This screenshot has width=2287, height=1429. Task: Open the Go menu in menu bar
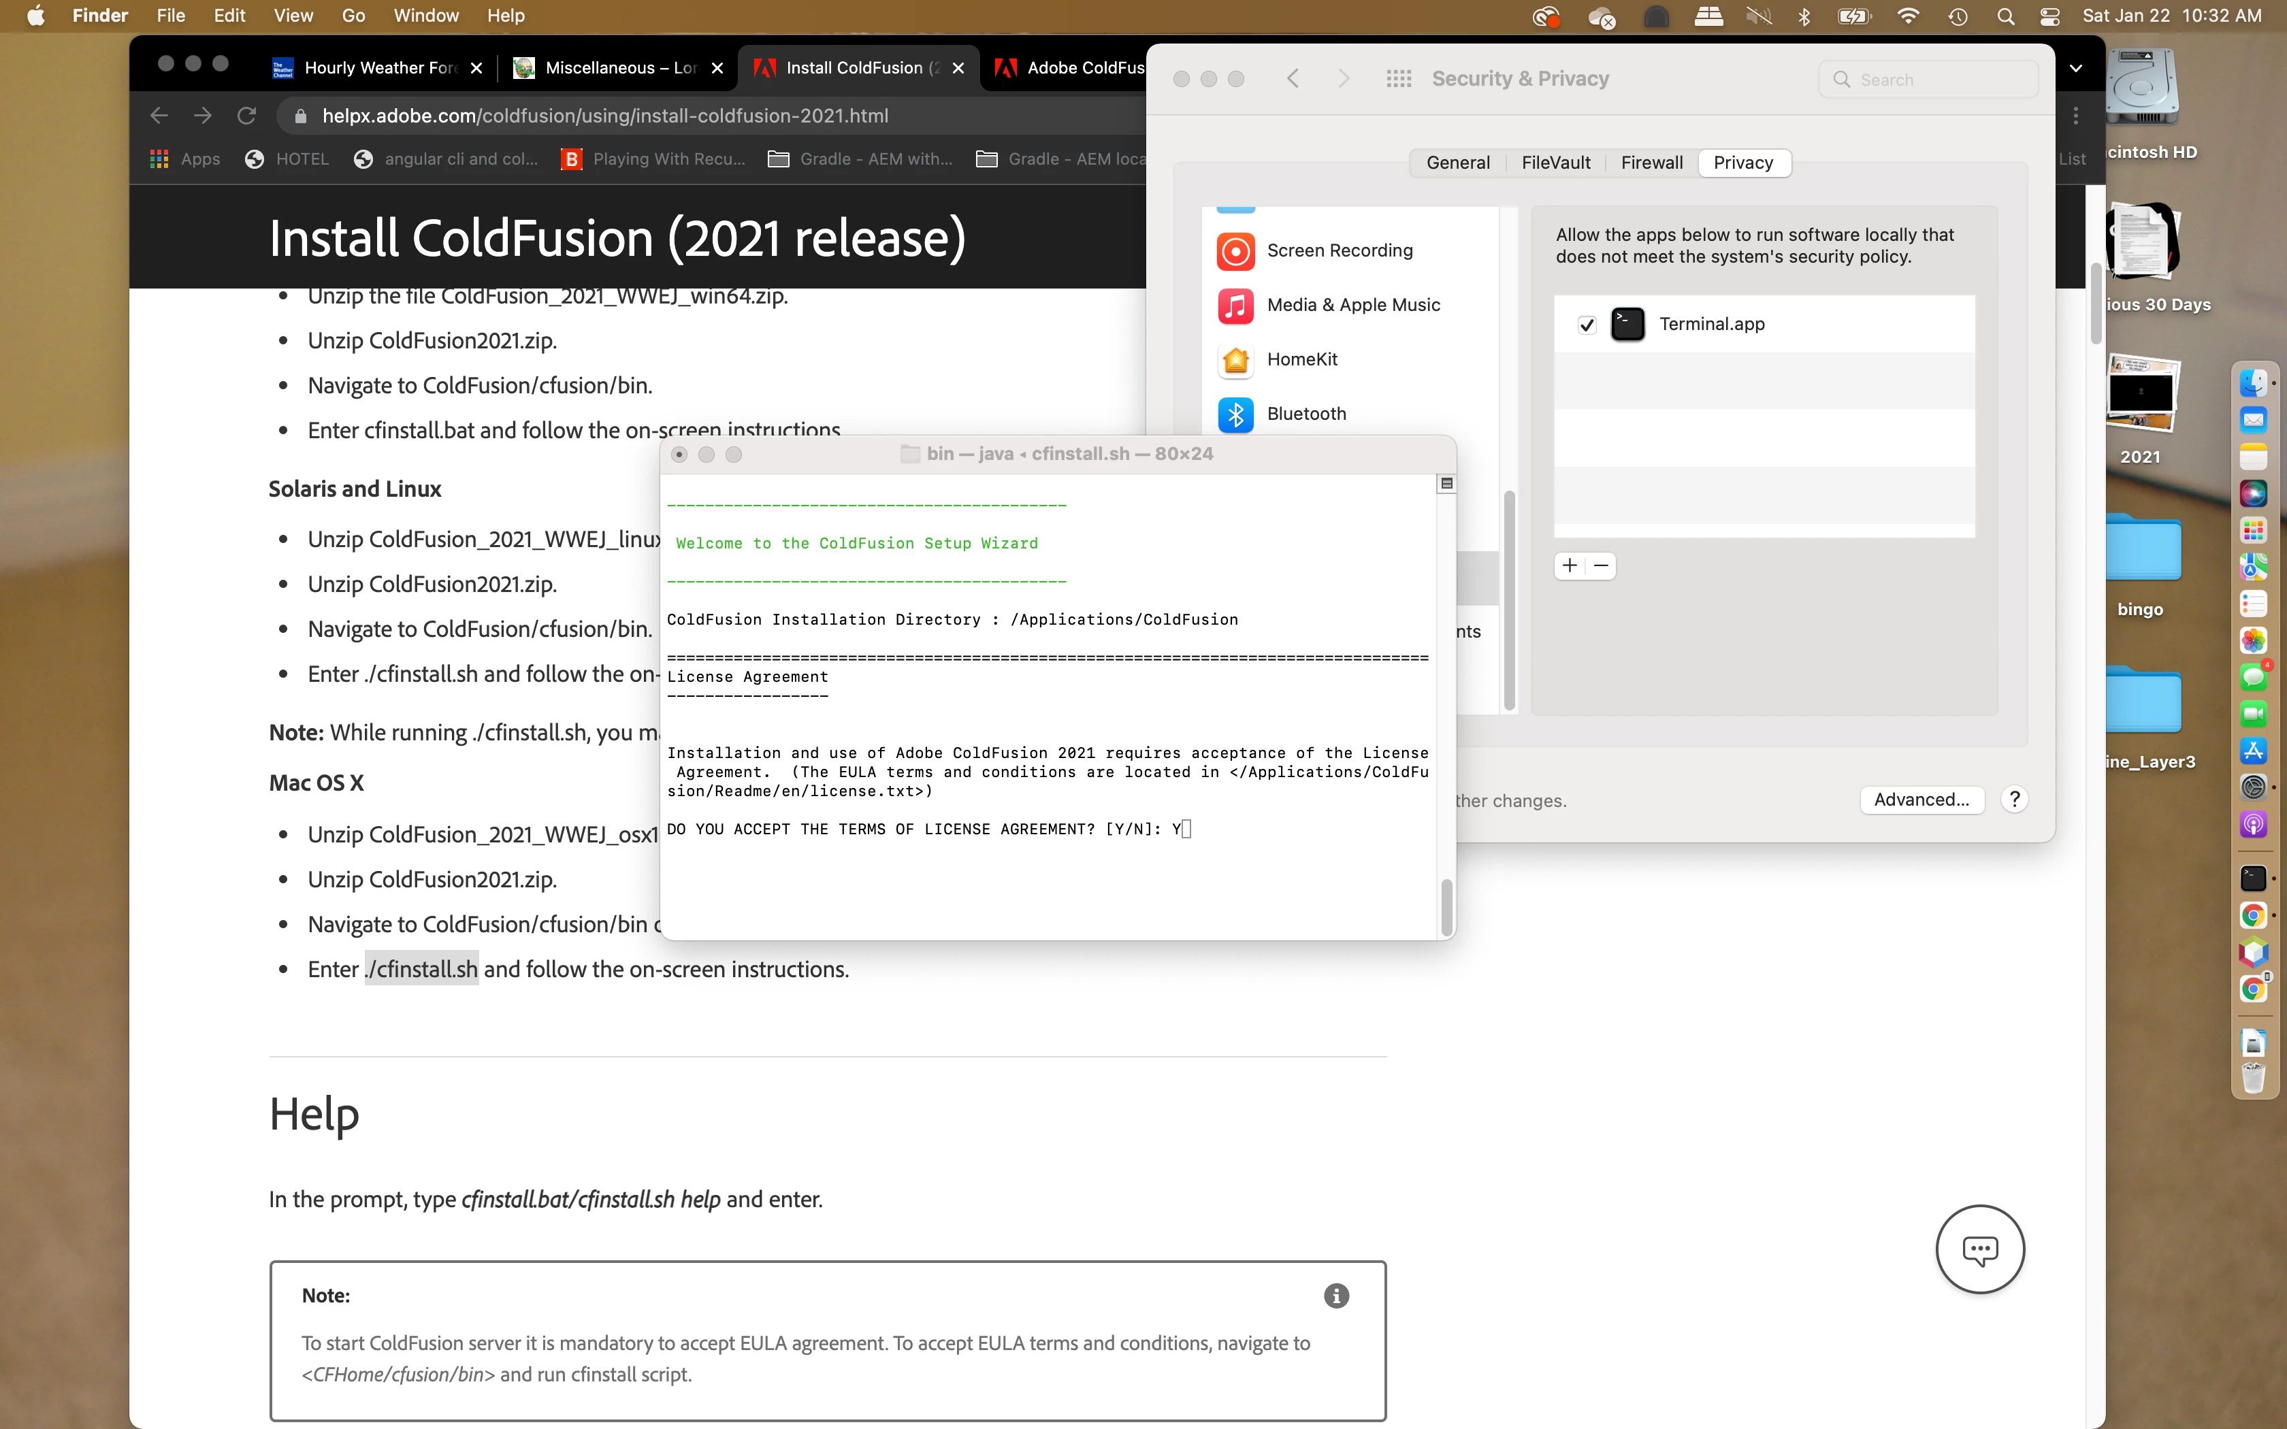(x=353, y=16)
